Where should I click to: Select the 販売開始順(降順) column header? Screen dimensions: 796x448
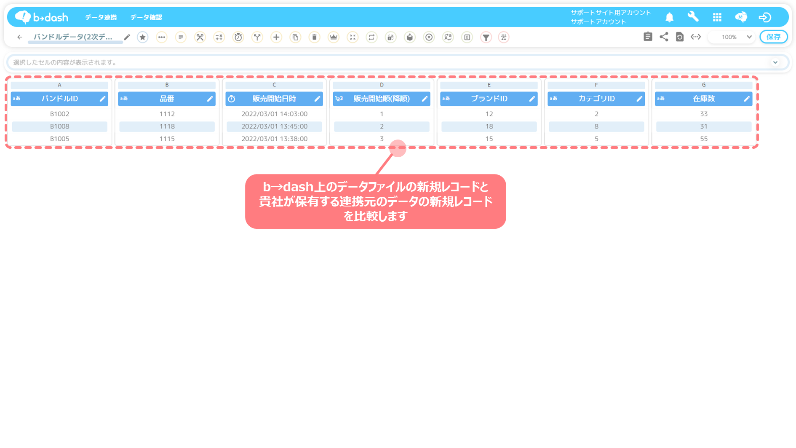tap(382, 99)
